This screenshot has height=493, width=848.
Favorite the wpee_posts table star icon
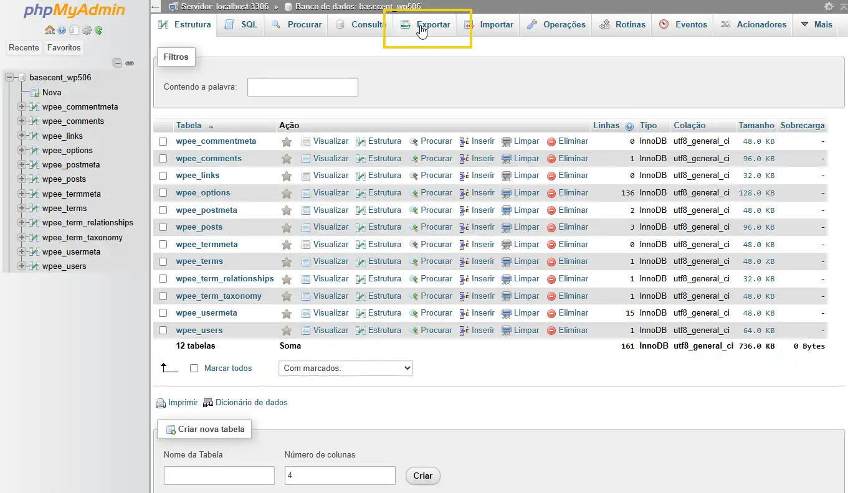286,227
